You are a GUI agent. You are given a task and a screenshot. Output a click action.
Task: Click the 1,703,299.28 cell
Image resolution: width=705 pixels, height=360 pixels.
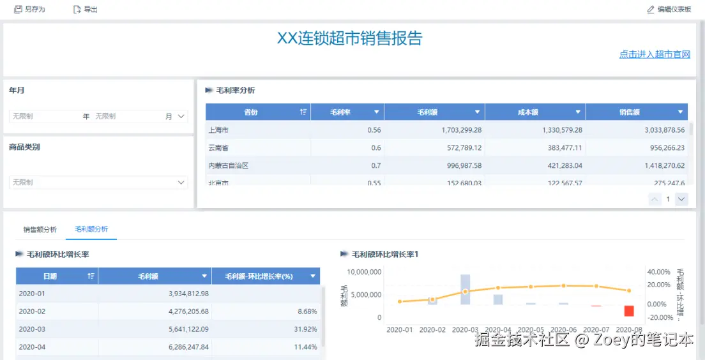click(x=434, y=130)
